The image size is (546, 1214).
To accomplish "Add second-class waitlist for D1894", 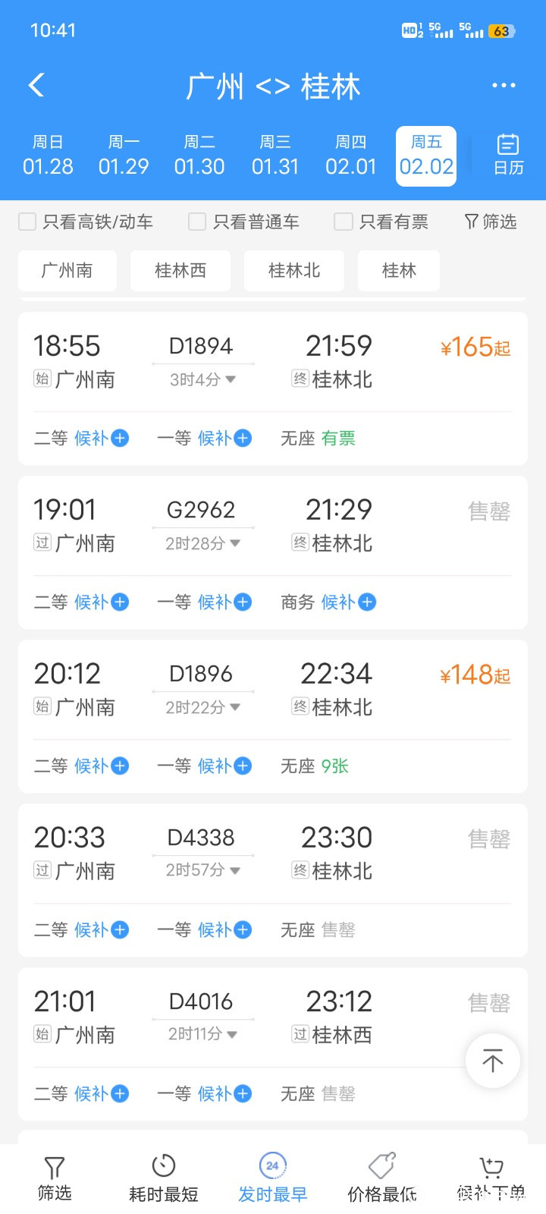I will (x=120, y=438).
